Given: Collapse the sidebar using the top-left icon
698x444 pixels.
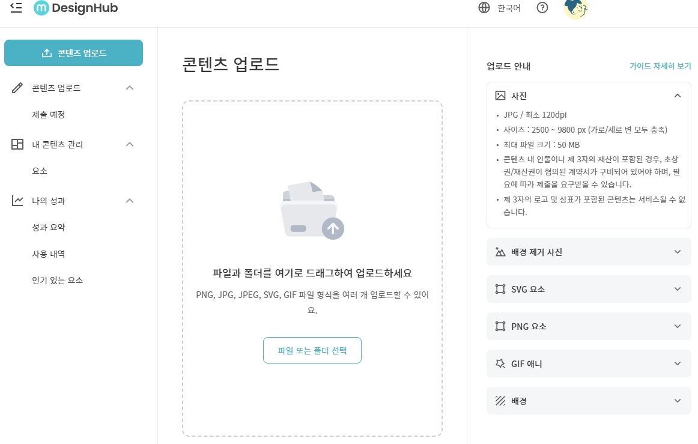Looking at the screenshot, I should 16,8.
